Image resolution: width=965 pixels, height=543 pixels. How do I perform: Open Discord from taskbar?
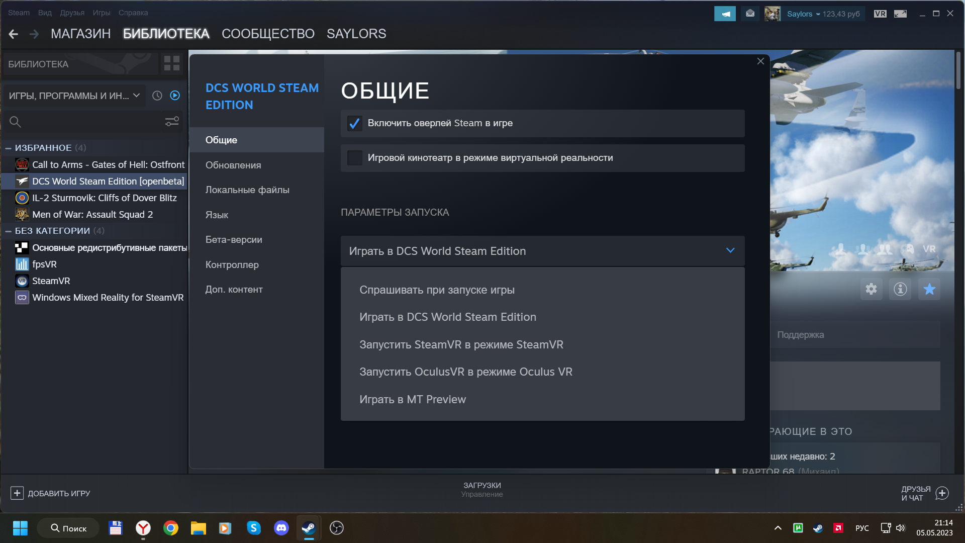coord(281,528)
